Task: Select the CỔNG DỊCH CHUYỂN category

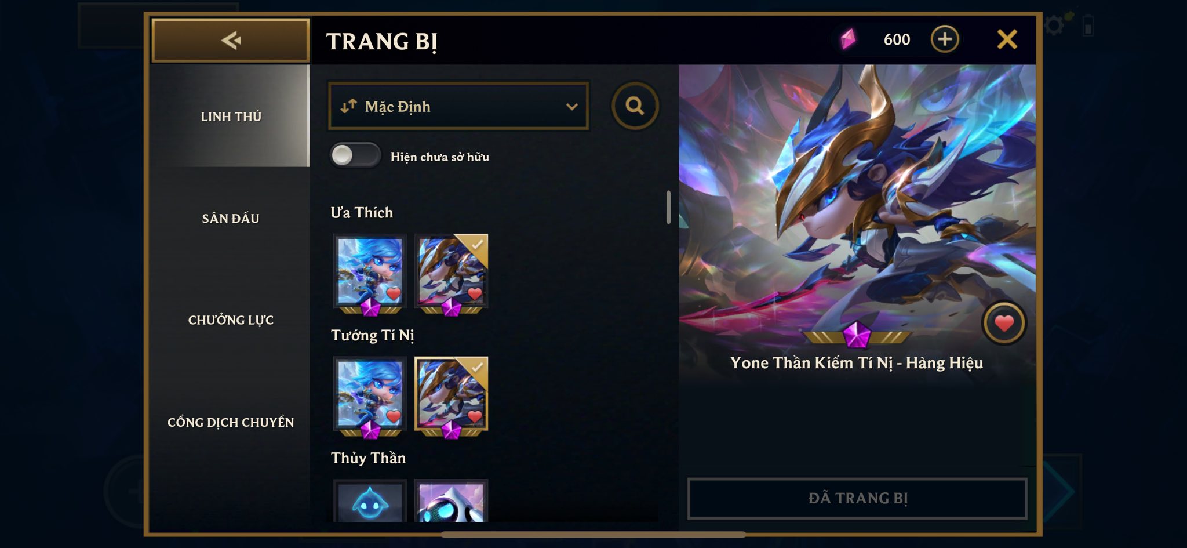Action: pos(230,422)
